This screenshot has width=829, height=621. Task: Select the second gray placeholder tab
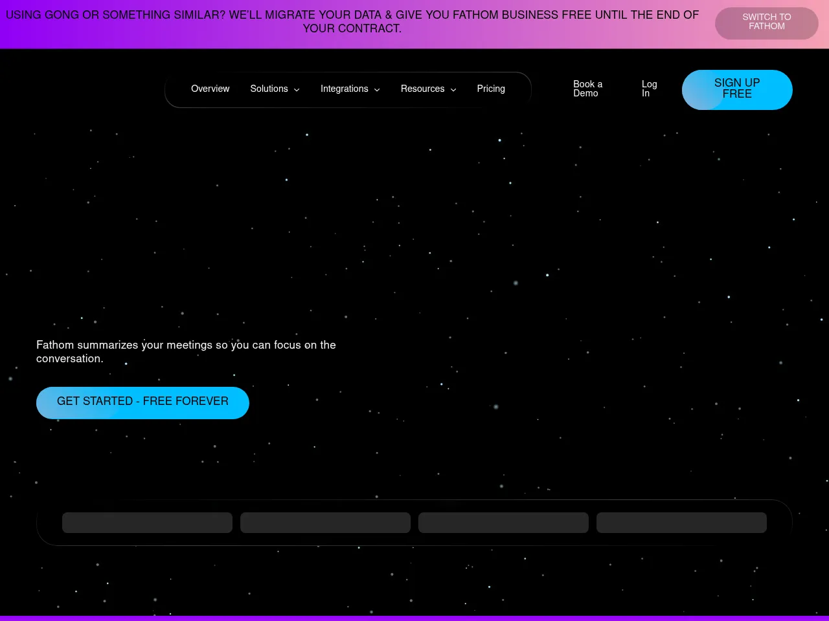(325, 523)
